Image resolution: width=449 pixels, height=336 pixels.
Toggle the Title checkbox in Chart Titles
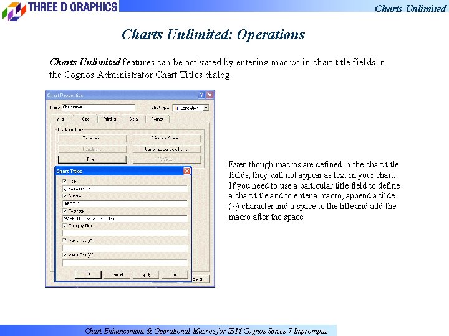tap(65, 181)
